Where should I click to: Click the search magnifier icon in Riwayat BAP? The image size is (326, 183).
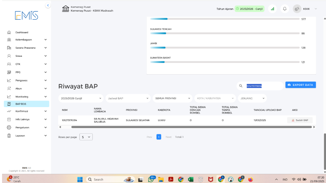[x=241, y=86]
